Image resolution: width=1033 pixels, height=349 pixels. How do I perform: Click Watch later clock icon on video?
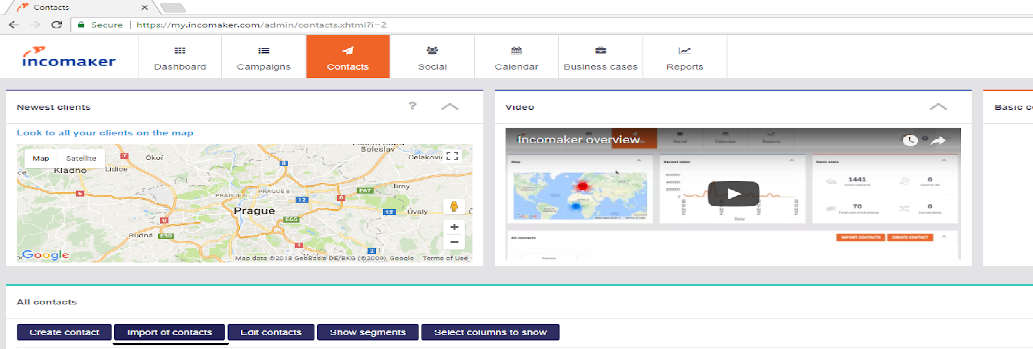pyautogui.click(x=910, y=140)
